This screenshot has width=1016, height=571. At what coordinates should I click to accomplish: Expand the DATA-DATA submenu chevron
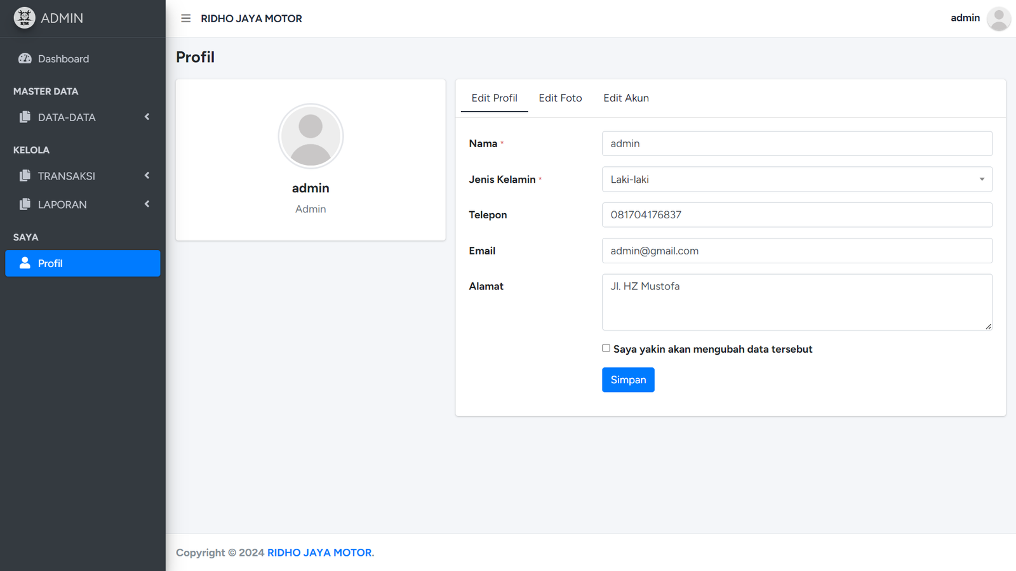147,117
